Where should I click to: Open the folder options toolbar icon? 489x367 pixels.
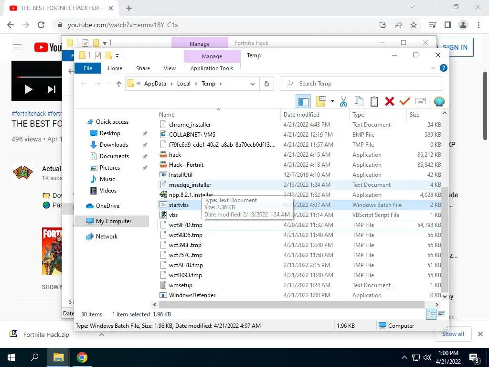pyautogui.click(x=321, y=101)
